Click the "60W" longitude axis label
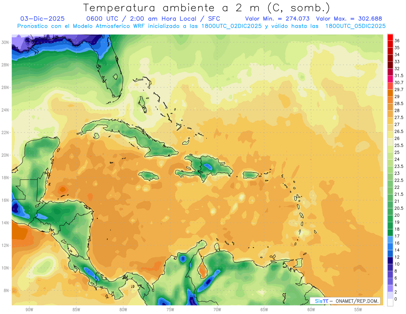 pos(311,310)
